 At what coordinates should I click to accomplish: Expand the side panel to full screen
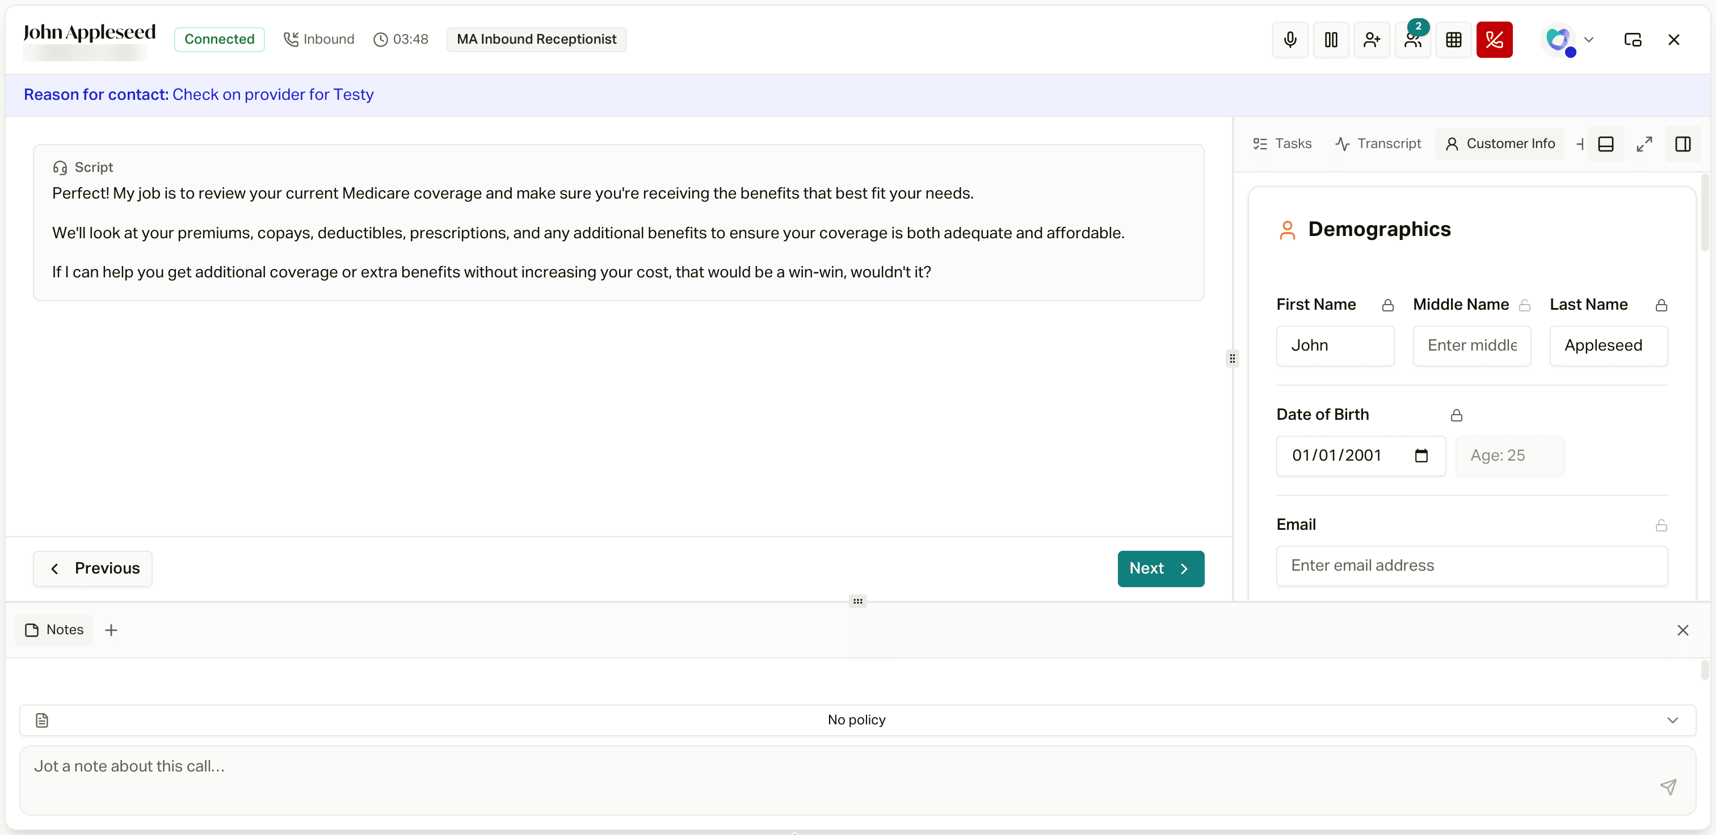pos(1644,144)
